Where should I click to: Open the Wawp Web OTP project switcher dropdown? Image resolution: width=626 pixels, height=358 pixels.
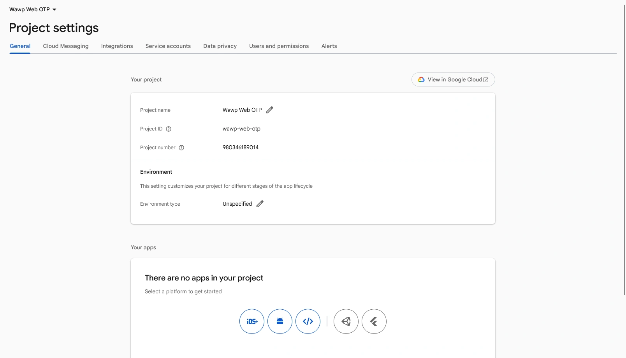[x=33, y=9]
